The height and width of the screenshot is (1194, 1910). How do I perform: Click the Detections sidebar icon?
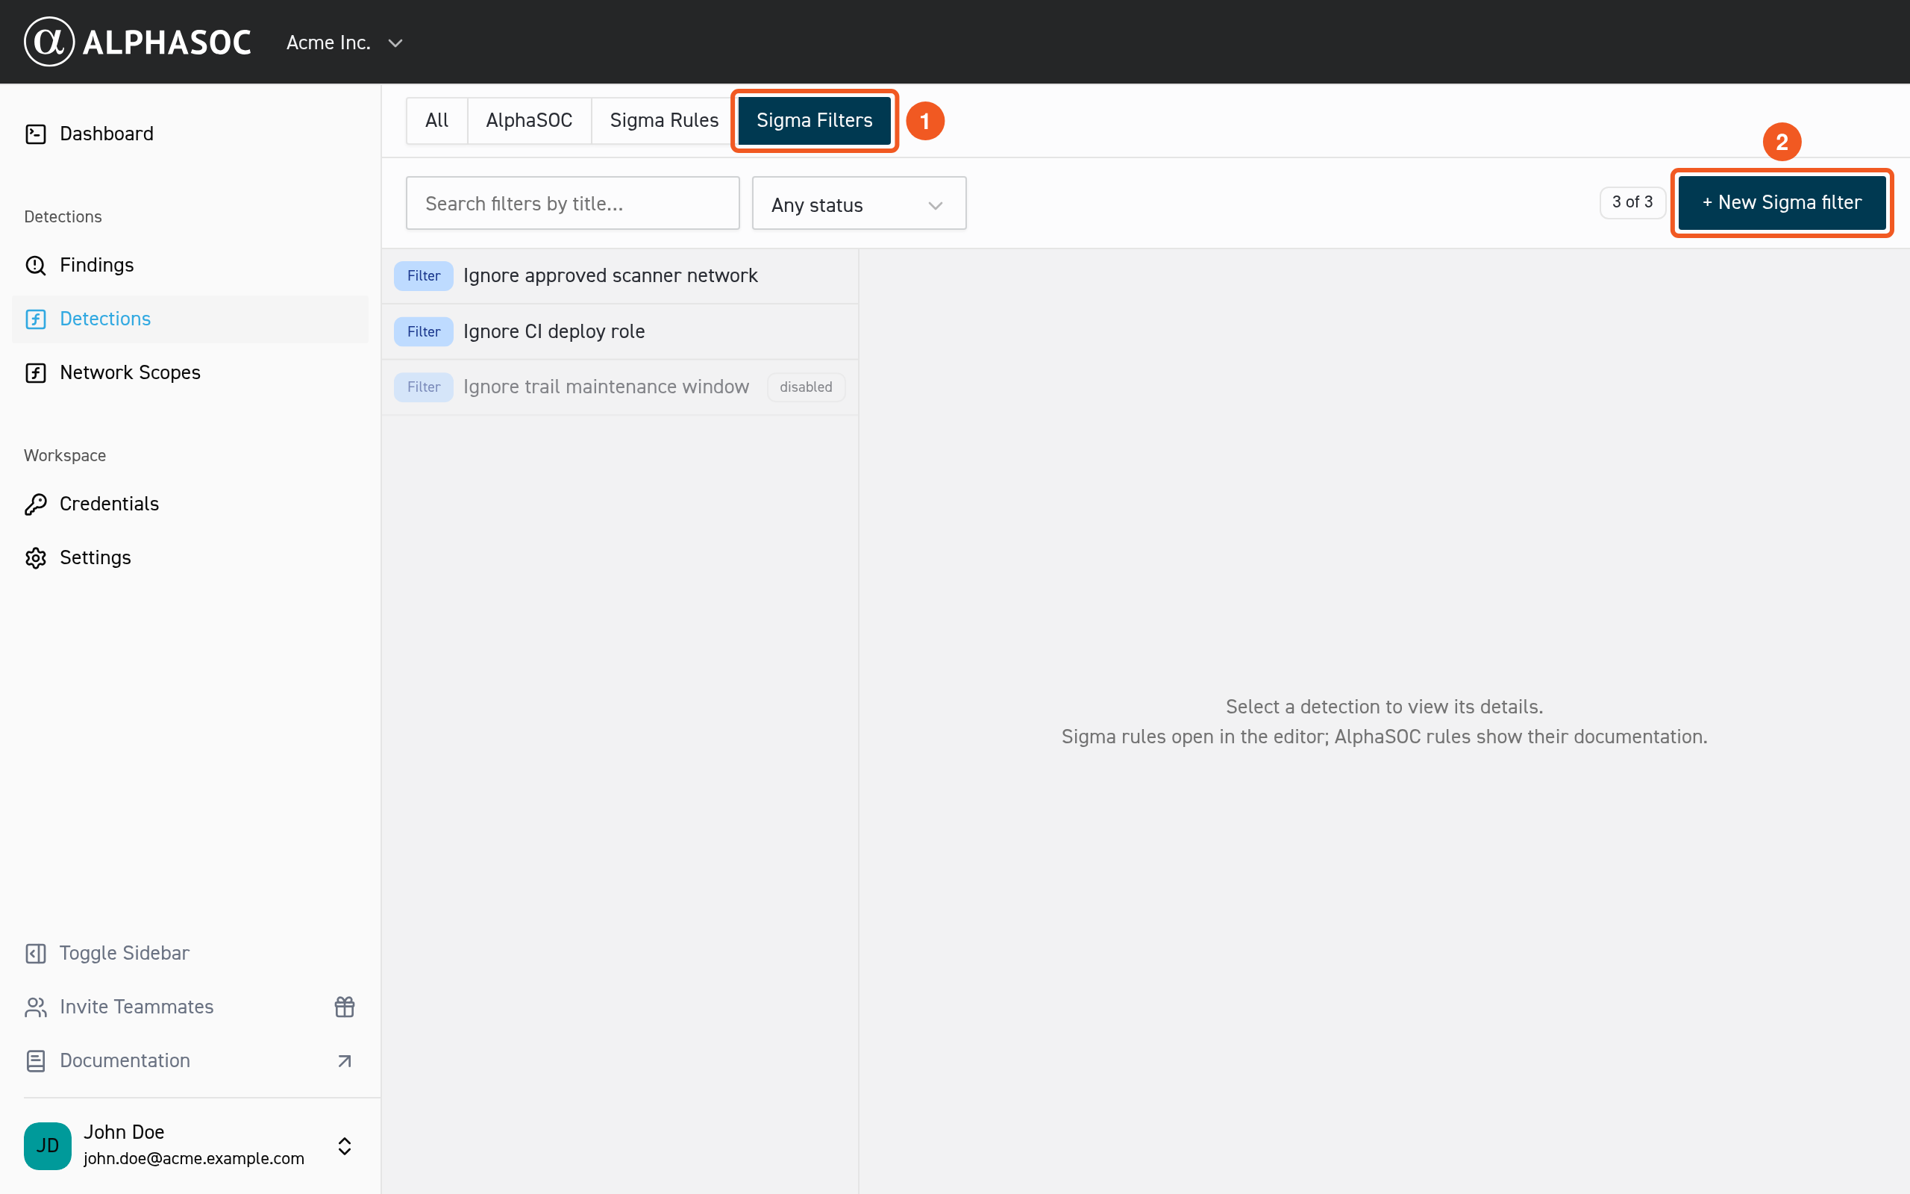click(x=36, y=319)
